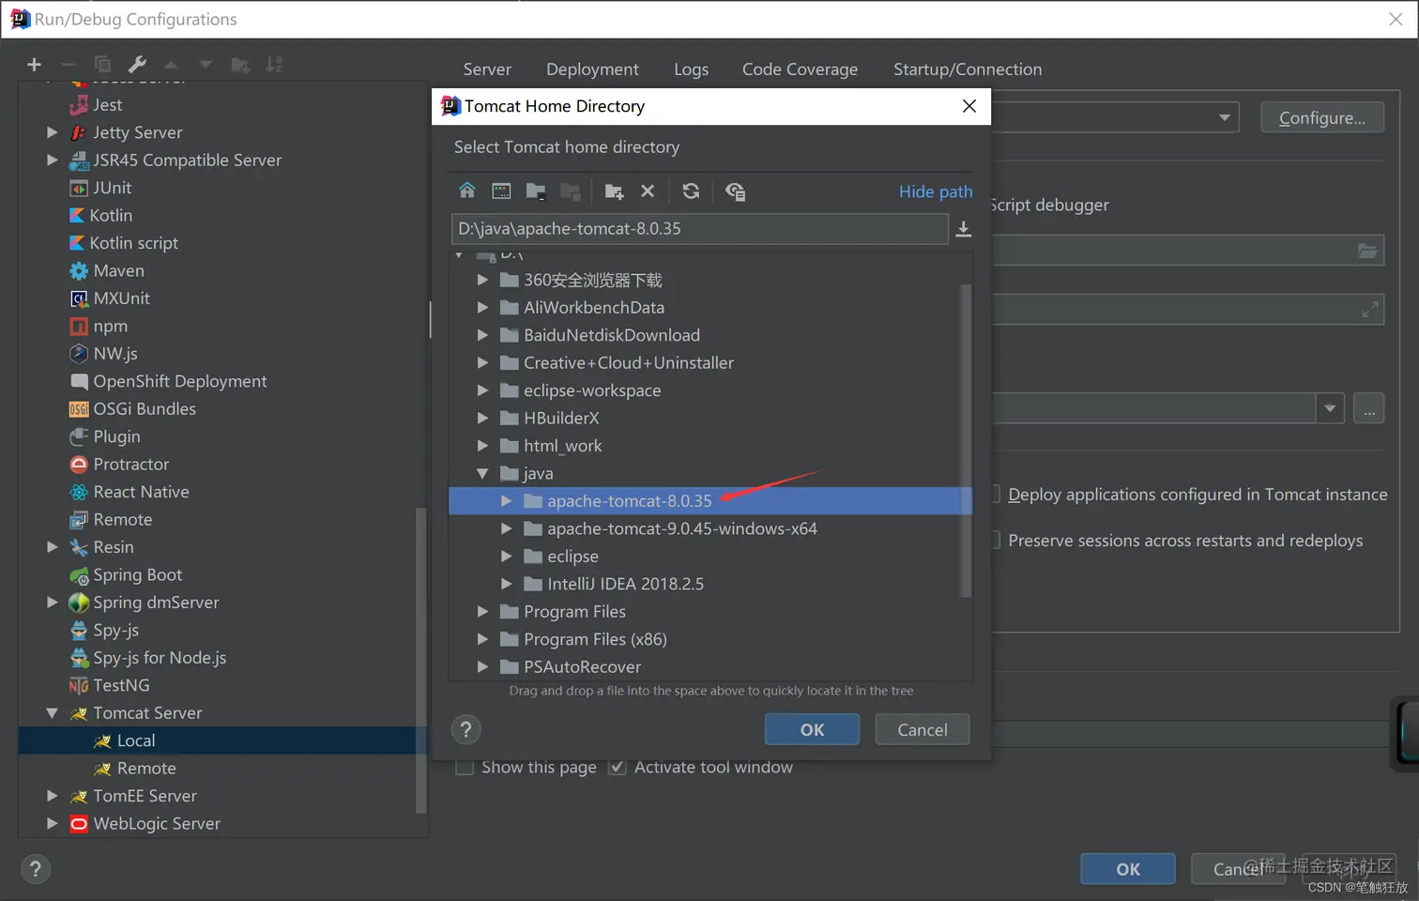Go to Home directory in file chooser
This screenshot has width=1419, height=901.
[466, 191]
